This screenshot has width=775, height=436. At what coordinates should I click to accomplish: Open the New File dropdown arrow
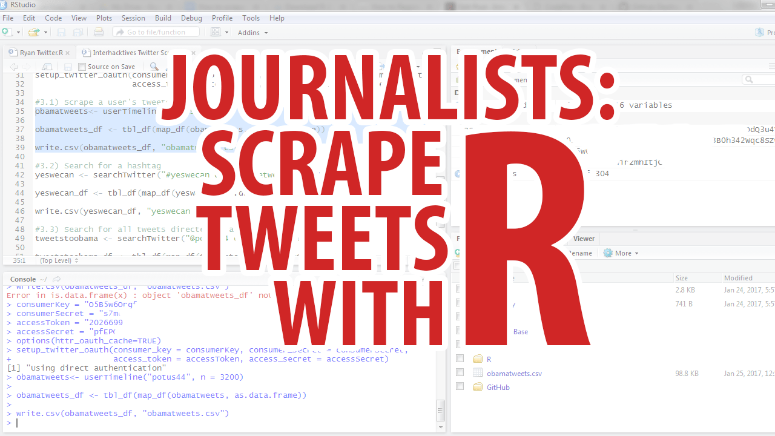pos(18,33)
